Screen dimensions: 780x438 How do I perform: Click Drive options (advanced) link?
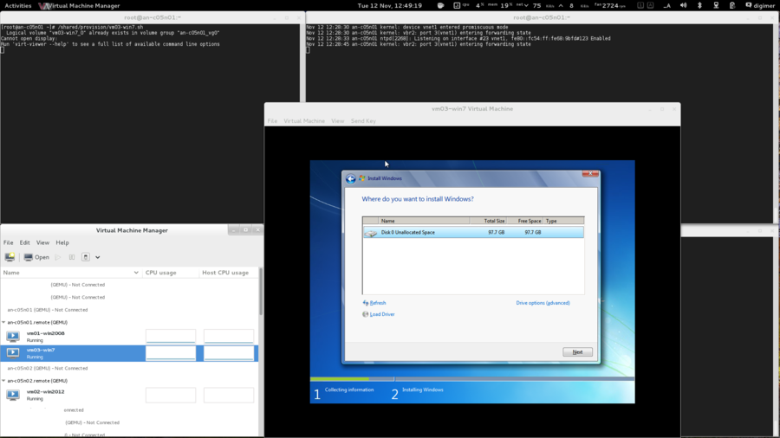[543, 303]
